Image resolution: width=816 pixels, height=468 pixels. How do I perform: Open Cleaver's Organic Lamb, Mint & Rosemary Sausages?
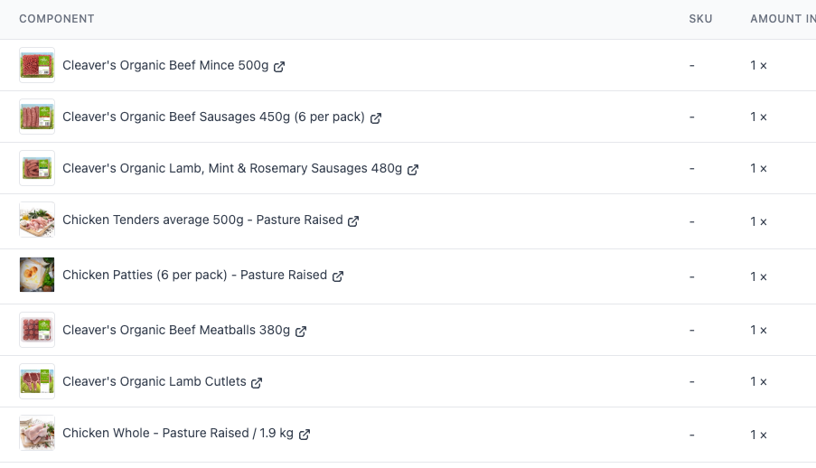click(x=232, y=168)
